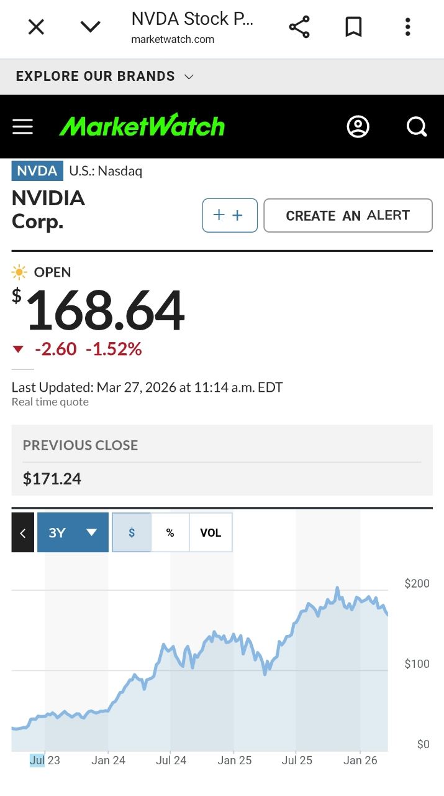Show volume with the VOL toggle
This screenshot has height=796, width=444.
(211, 533)
